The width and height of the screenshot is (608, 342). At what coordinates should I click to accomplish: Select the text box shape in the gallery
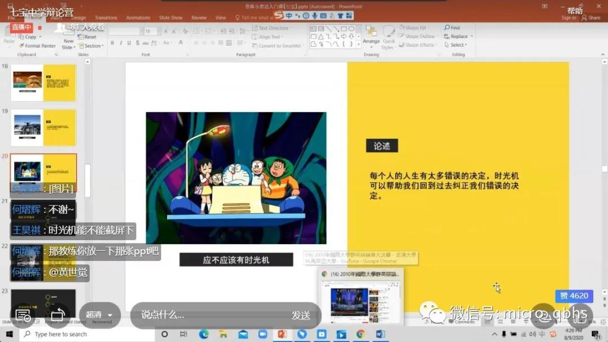314,29
